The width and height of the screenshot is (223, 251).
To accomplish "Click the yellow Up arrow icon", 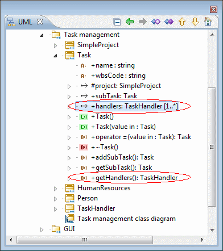I will [182, 22].
